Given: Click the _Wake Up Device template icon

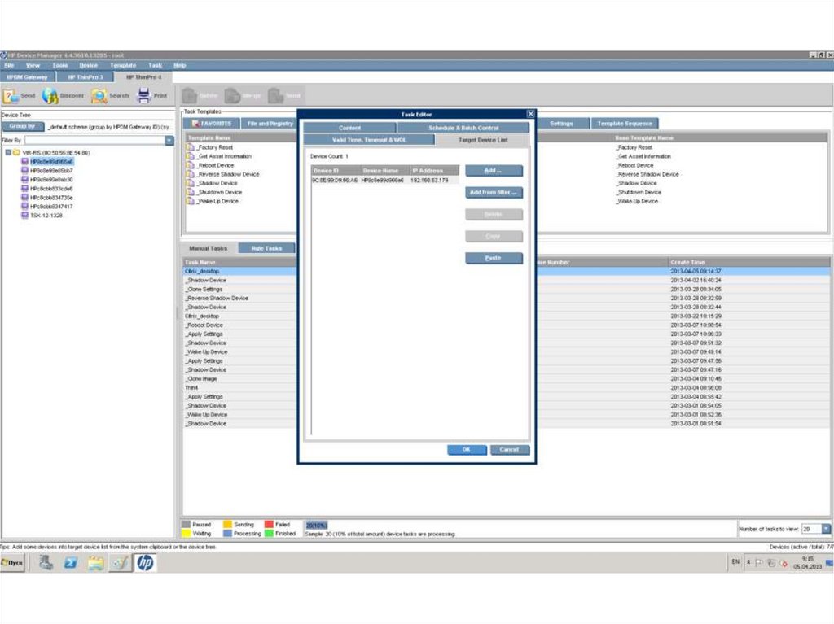Looking at the screenshot, I should tap(191, 201).
